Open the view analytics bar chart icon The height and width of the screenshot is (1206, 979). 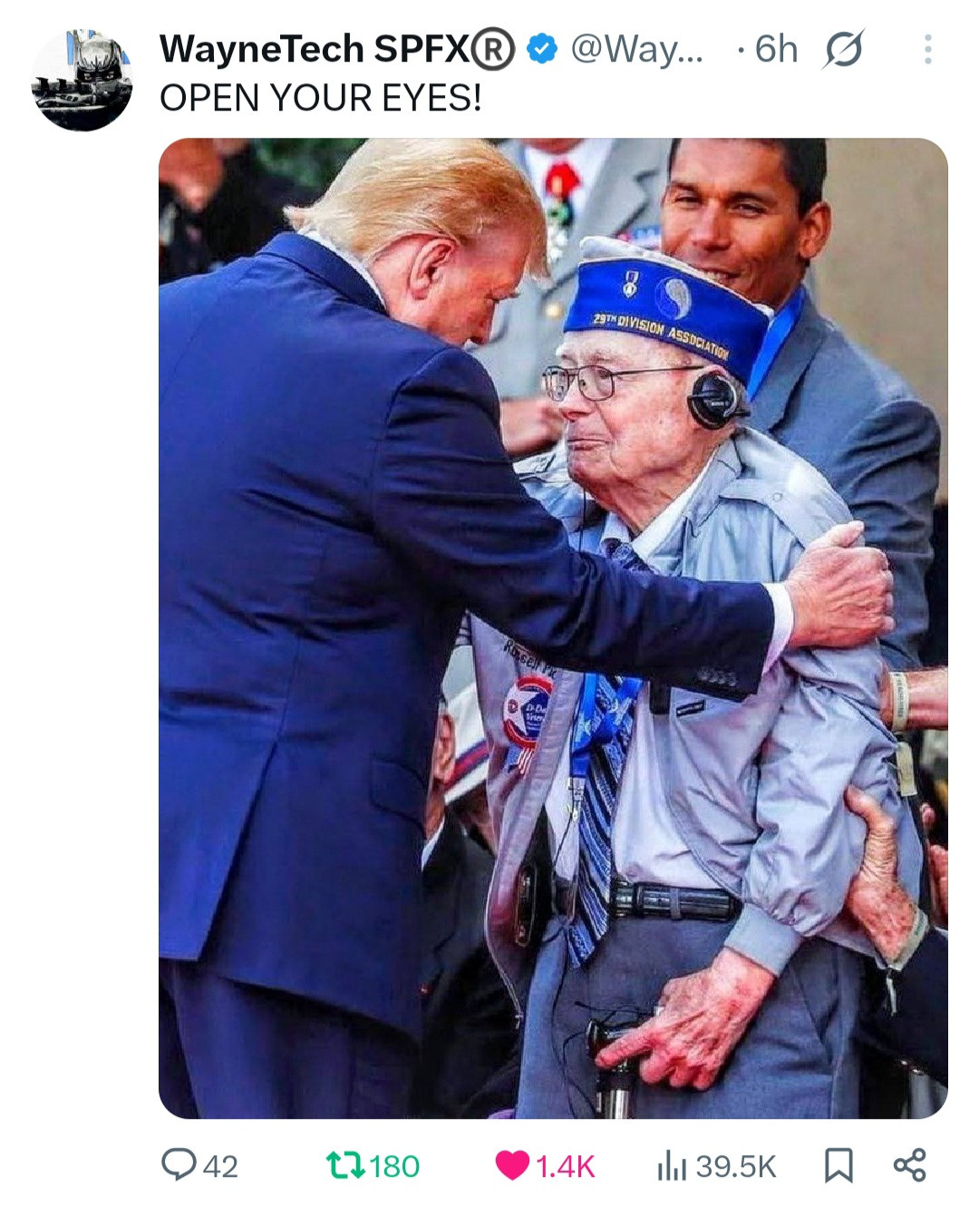point(670,1166)
